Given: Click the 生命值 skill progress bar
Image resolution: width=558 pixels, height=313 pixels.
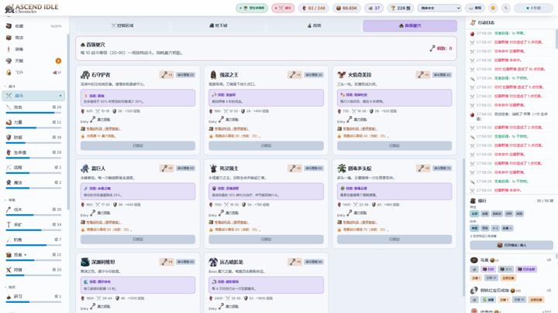Looking at the screenshot, I should pyautogui.click(x=33, y=158).
